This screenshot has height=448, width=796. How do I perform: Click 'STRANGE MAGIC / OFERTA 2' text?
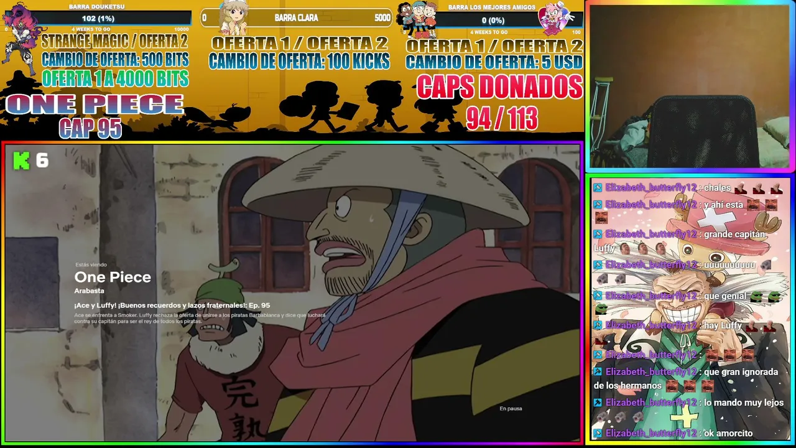[x=114, y=42]
